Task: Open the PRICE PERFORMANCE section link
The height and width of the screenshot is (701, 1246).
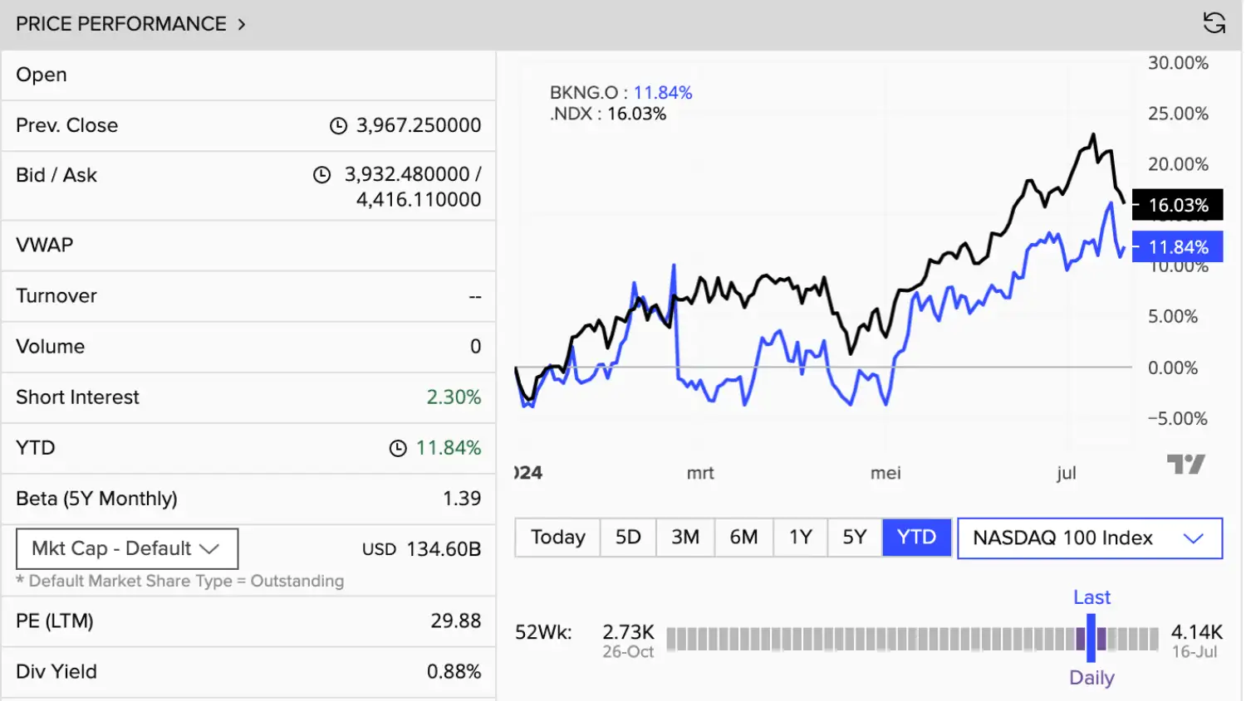Action: coord(121,24)
